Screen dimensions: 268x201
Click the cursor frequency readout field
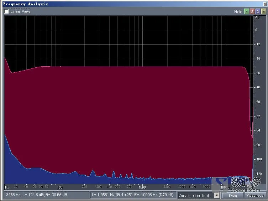tap(46, 195)
